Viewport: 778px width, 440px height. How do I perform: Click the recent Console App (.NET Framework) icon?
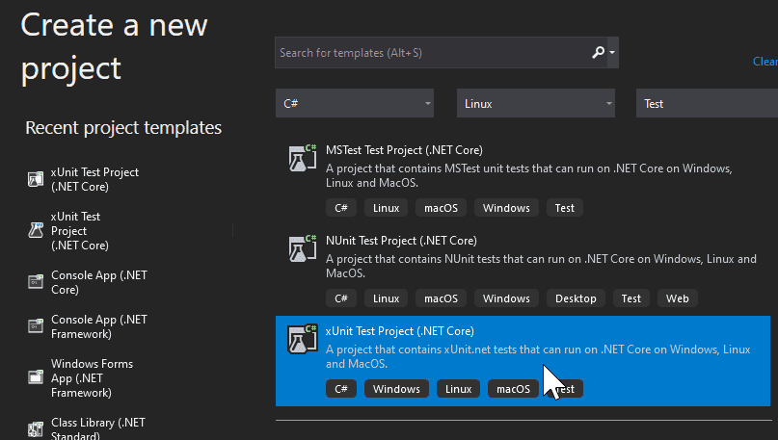click(36, 326)
